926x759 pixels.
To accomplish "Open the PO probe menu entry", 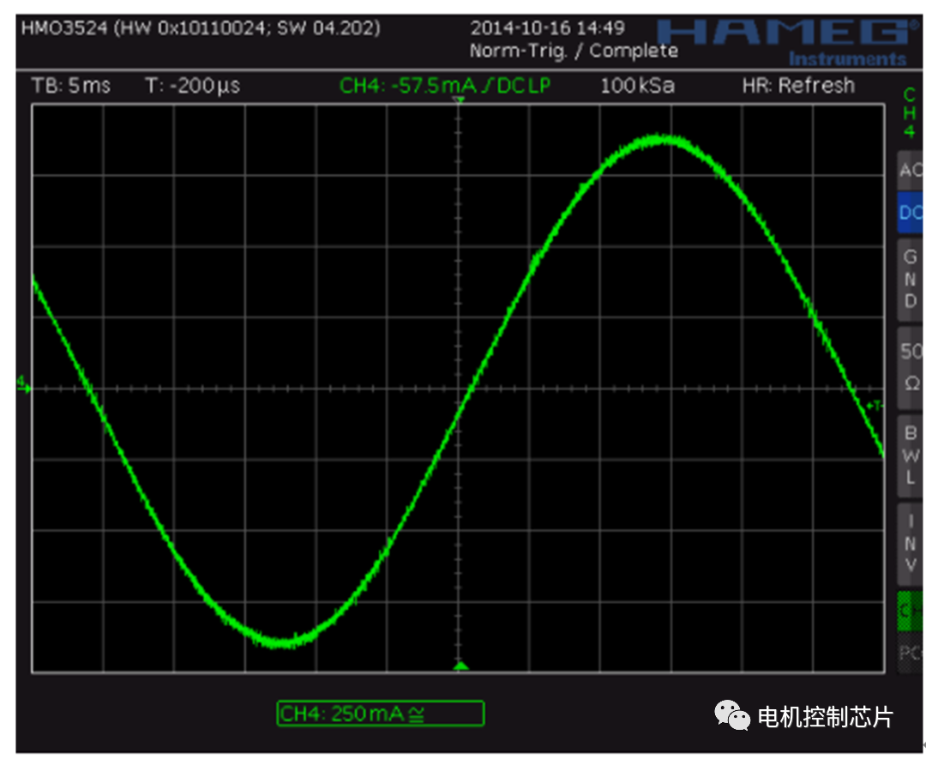I will coord(909,650).
